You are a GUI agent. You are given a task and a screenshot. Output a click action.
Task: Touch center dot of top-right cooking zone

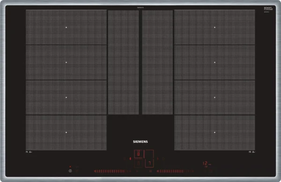tap(214, 28)
